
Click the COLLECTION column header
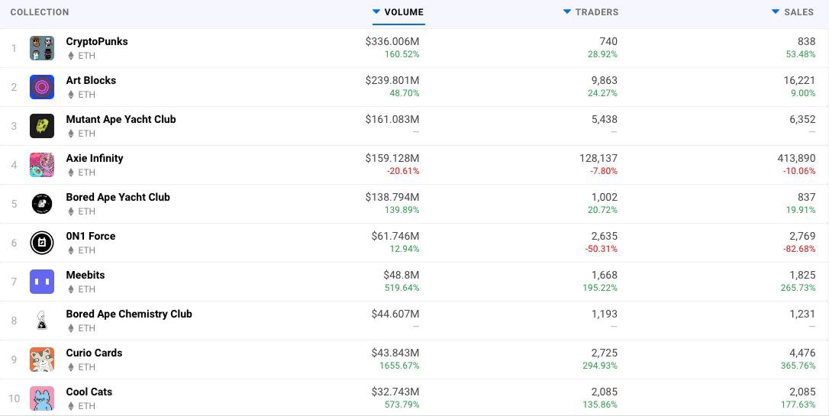tap(40, 12)
